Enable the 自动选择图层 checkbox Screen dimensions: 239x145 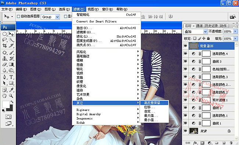click(x=18, y=16)
